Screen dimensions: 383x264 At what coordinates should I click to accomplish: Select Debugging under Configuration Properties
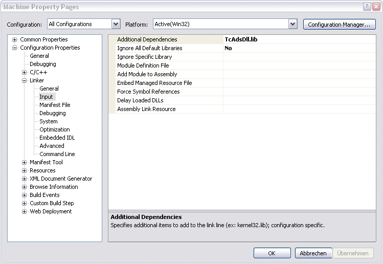(43, 64)
